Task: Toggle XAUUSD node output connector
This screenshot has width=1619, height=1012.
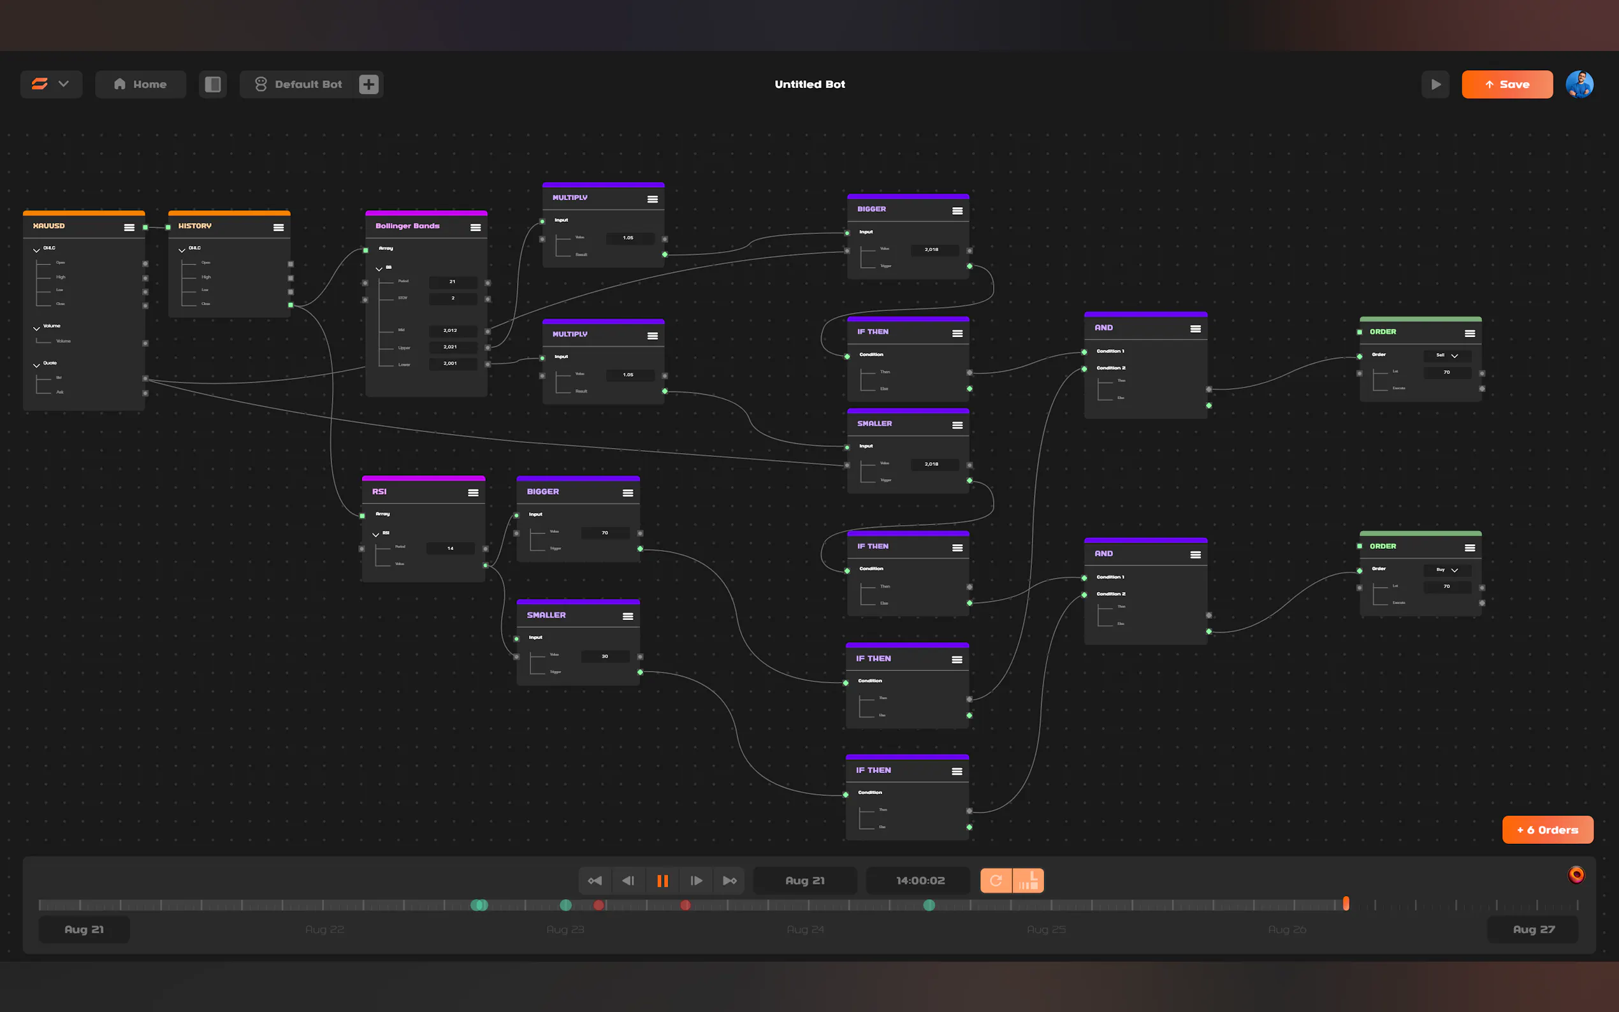Action: point(145,228)
